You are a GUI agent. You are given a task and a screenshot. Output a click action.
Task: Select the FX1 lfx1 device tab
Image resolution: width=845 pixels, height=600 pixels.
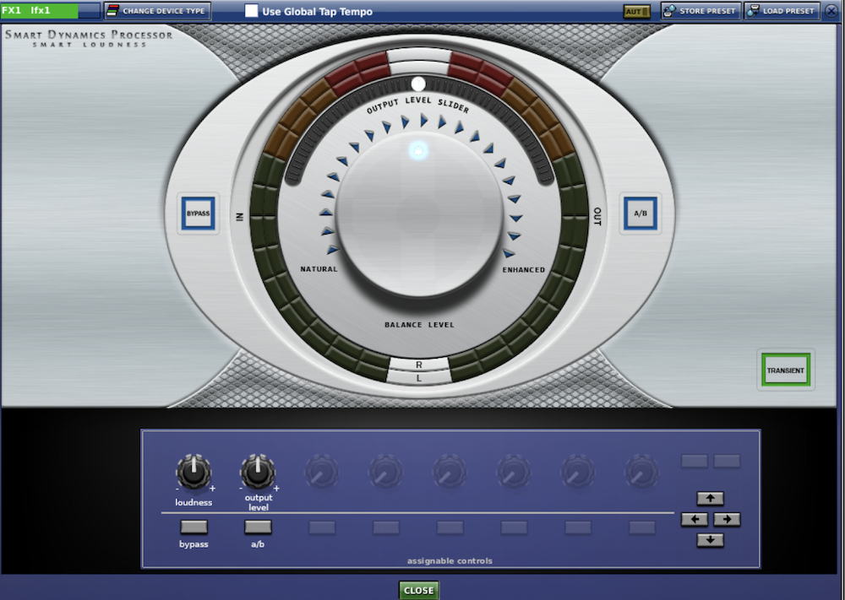[x=38, y=10]
